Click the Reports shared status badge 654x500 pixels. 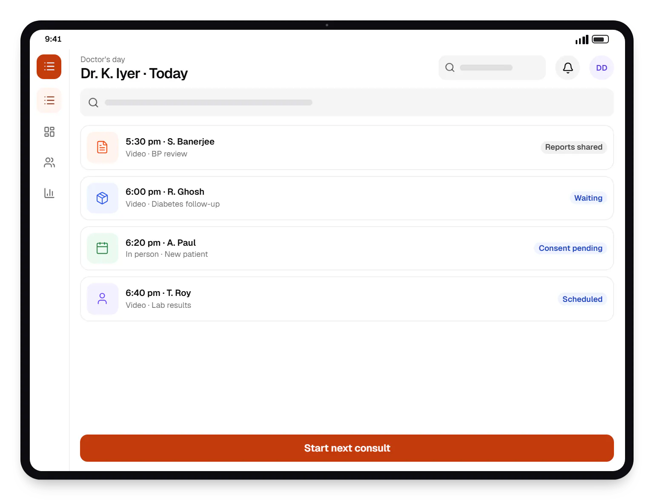574,147
